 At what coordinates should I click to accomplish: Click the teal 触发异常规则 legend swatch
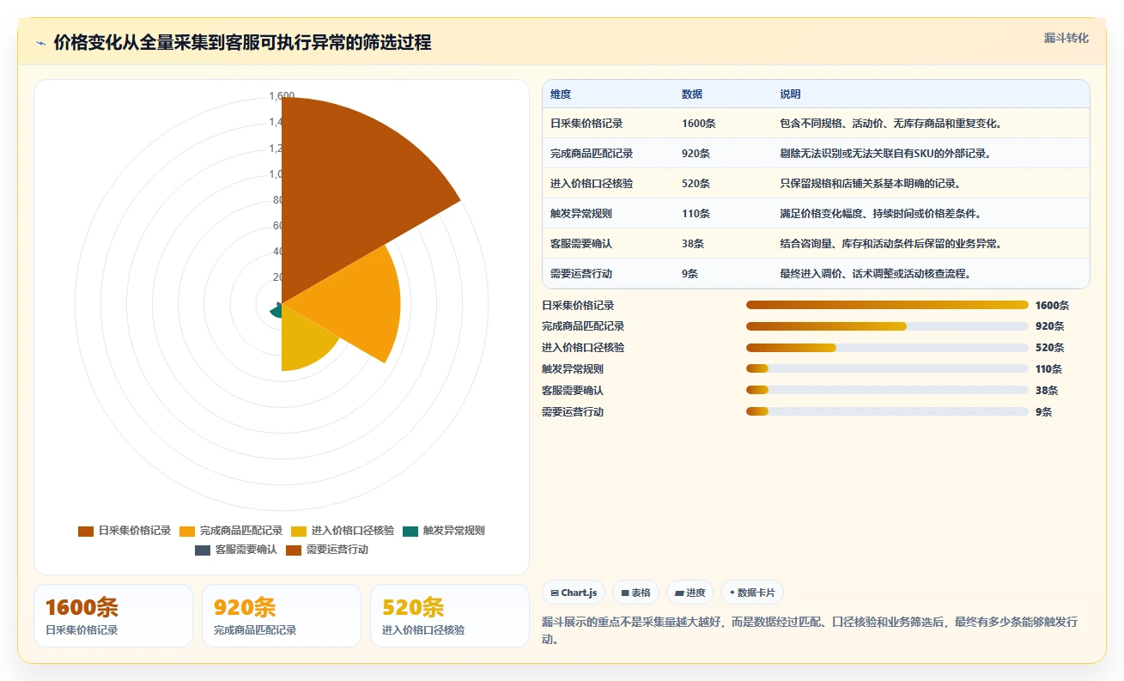[x=410, y=531]
